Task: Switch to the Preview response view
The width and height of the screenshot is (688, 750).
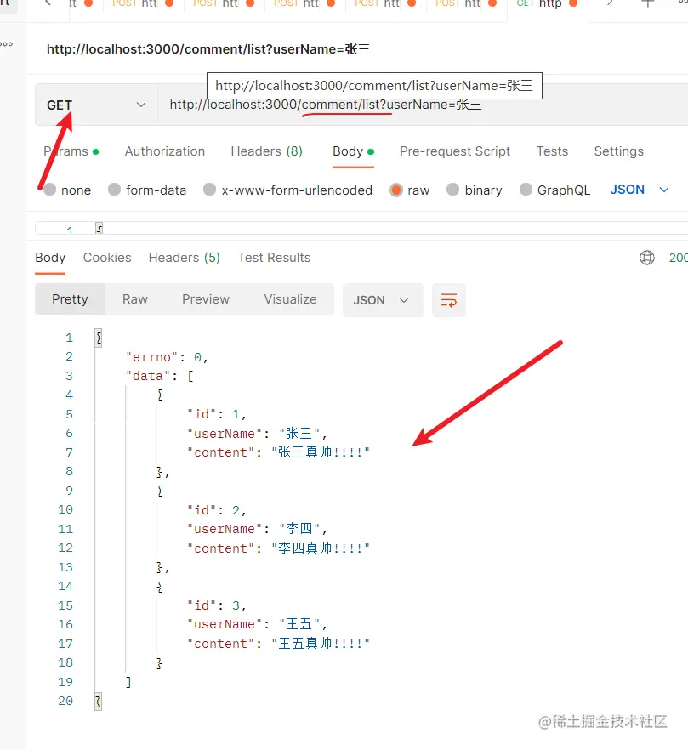Action: [206, 299]
